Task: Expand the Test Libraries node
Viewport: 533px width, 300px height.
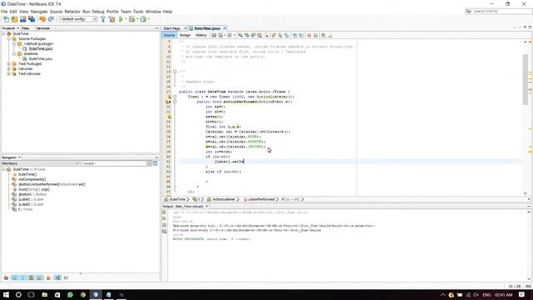Action: [x=9, y=74]
